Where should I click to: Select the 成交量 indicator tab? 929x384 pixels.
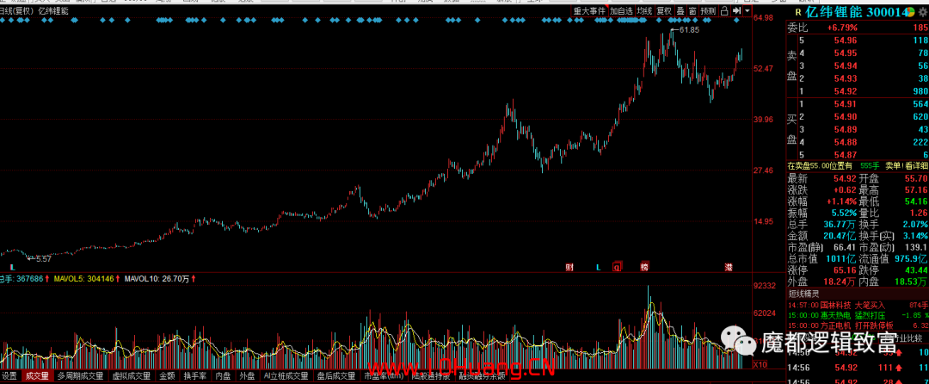click(37, 375)
